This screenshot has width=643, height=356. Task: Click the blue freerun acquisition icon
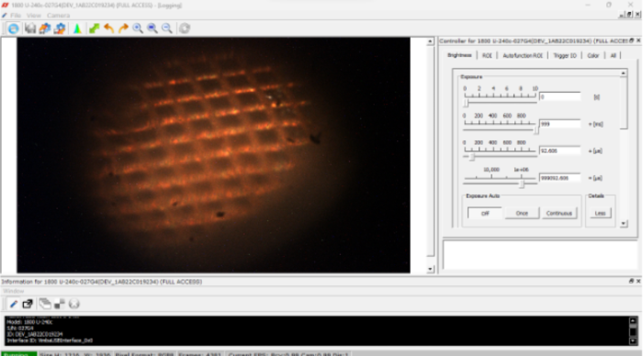[13, 28]
